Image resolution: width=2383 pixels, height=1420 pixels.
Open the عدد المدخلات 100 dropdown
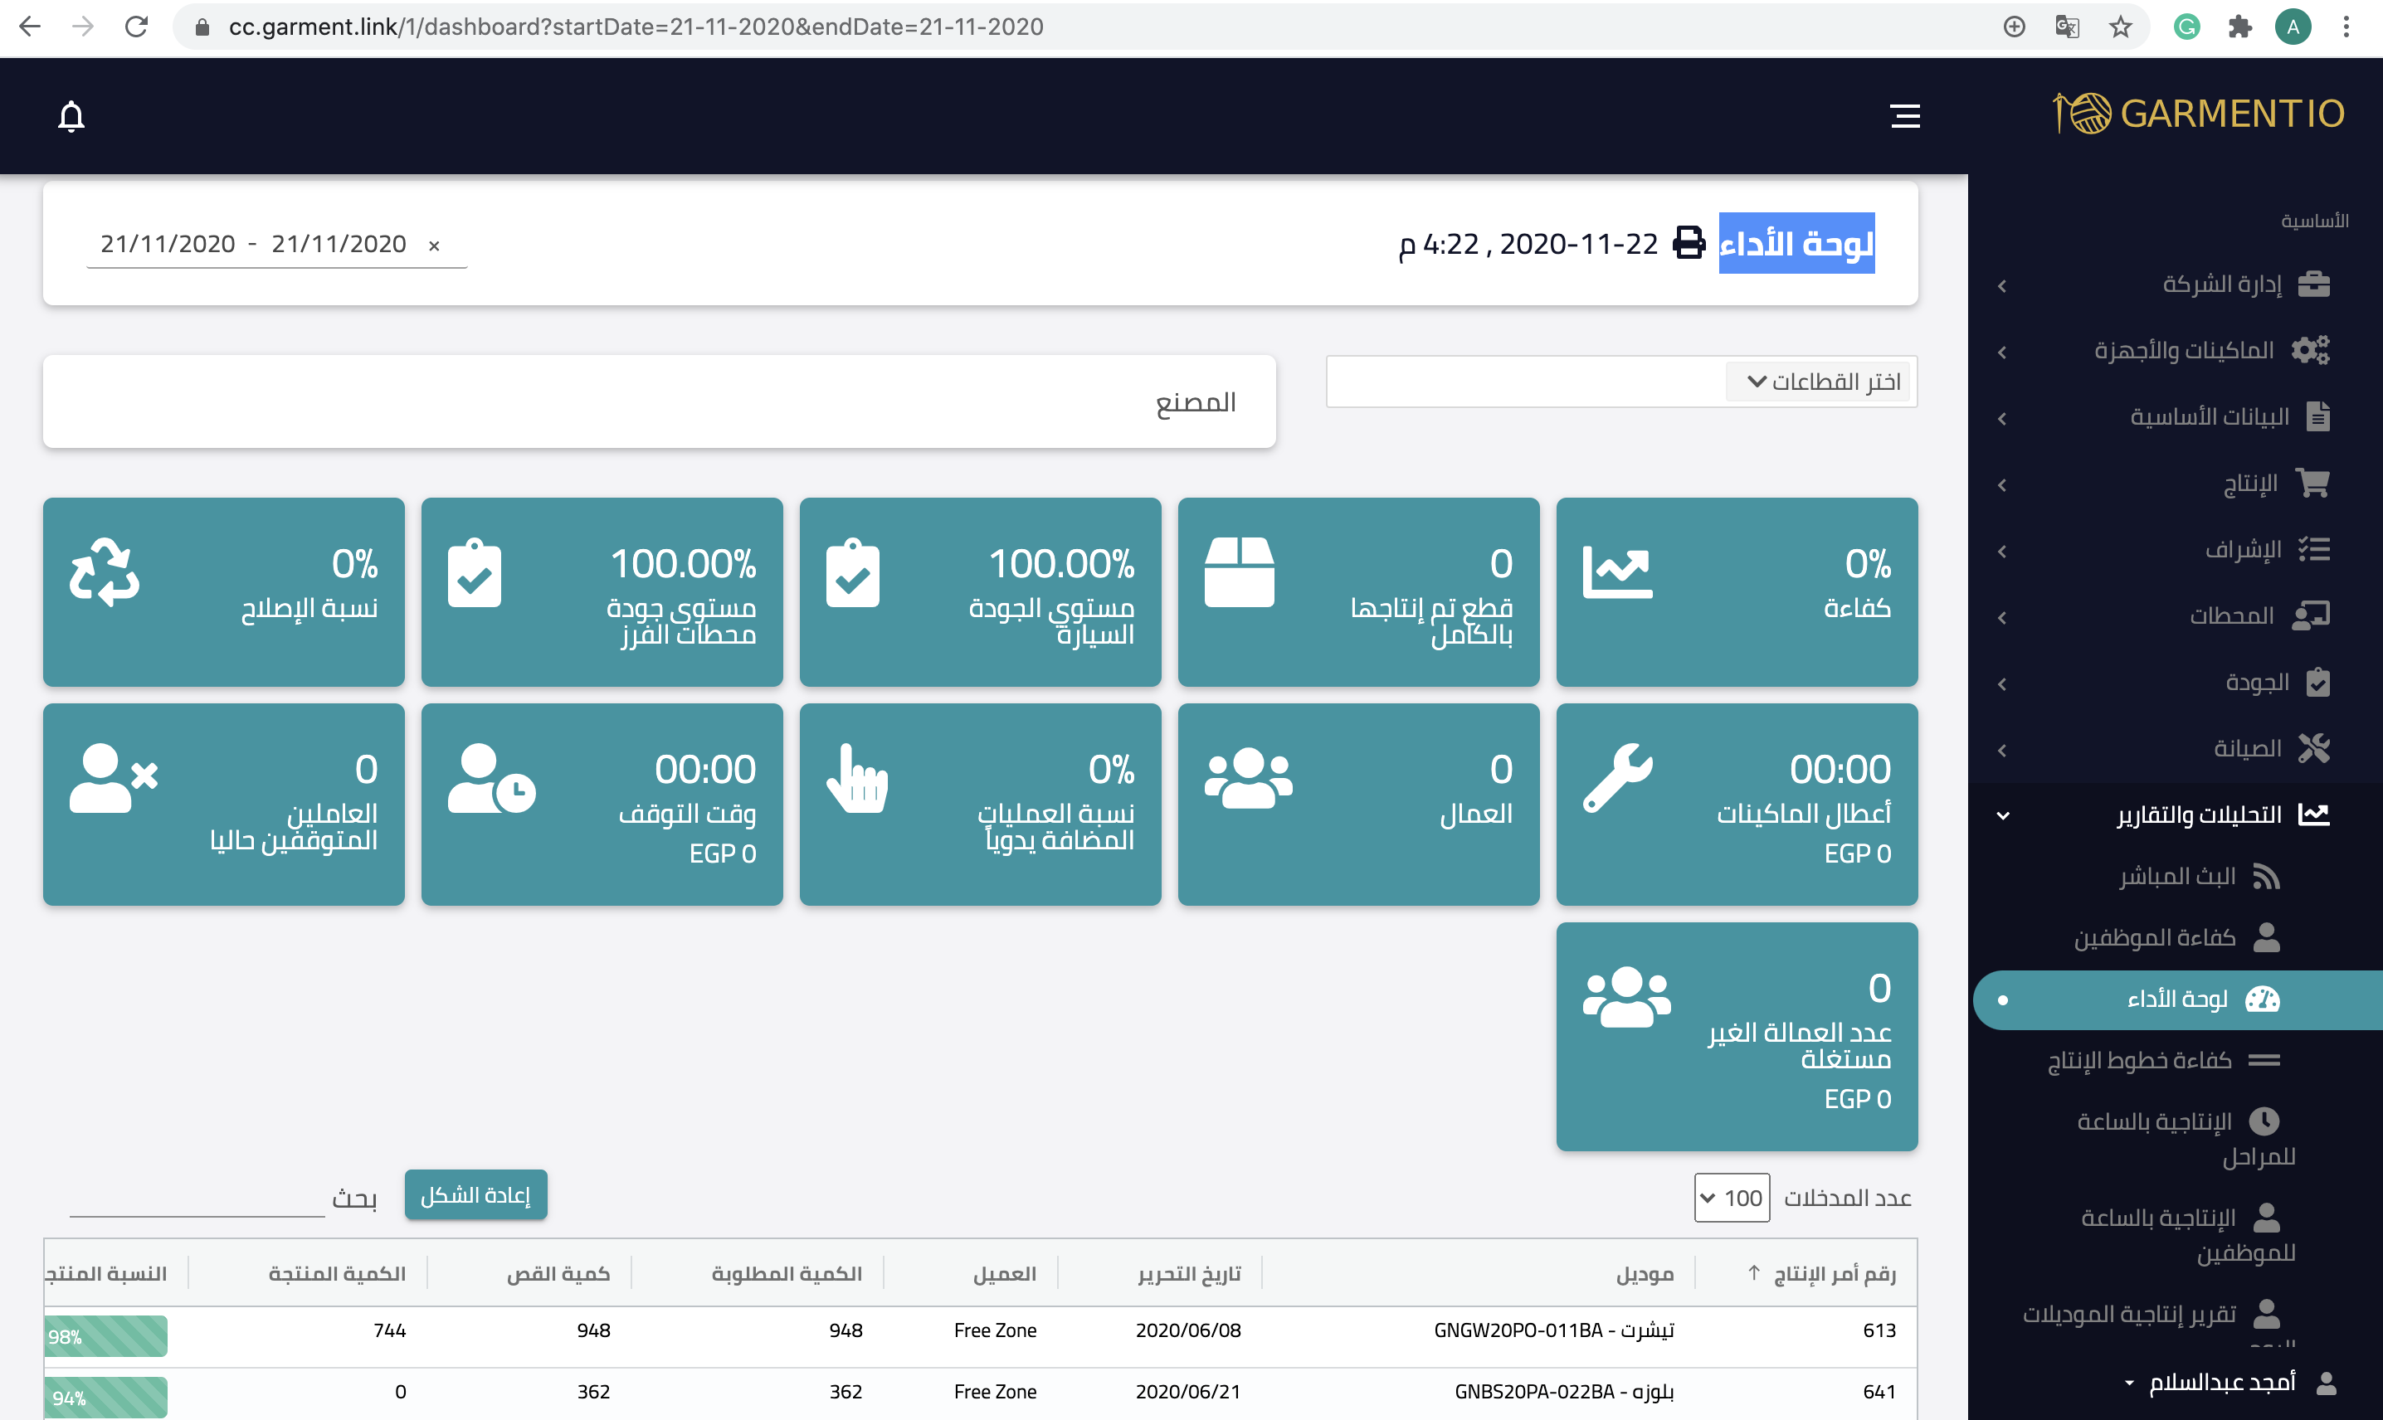point(1732,1197)
